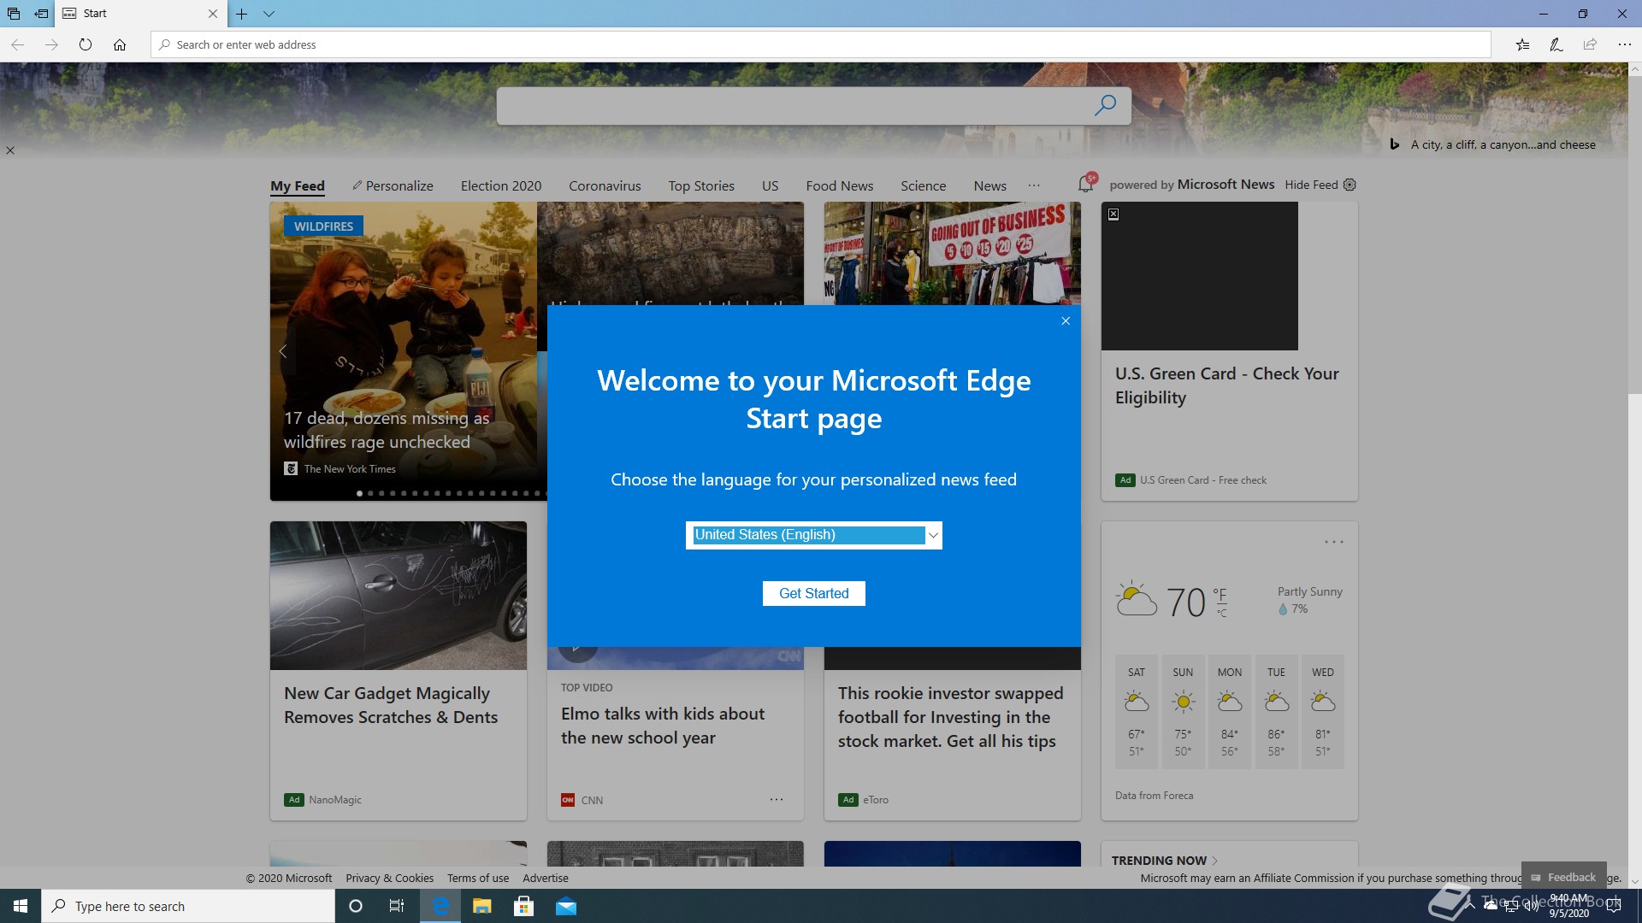Screen dimensions: 1642x923
Task: Open the language dropdown United States (English)
Action: [x=813, y=535]
